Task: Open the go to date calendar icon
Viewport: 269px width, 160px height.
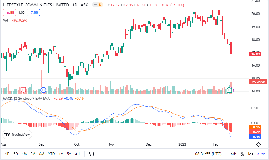Action: click(x=91, y=154)
